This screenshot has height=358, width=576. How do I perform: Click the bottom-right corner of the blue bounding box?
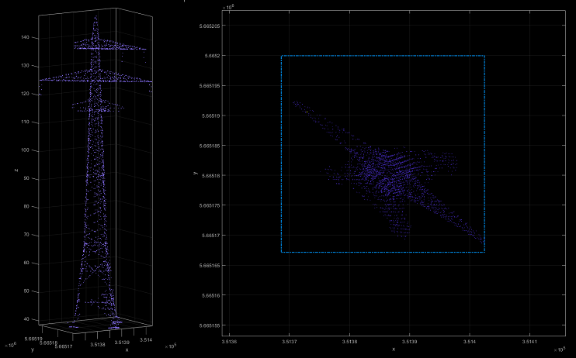point(484,252)
